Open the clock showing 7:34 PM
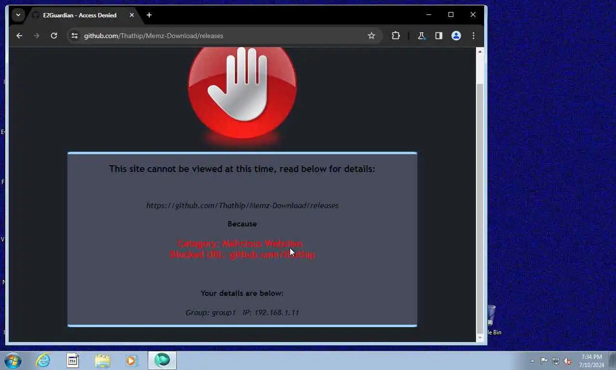Viewport: 616px width, 370px height. [x=591, y=361]
